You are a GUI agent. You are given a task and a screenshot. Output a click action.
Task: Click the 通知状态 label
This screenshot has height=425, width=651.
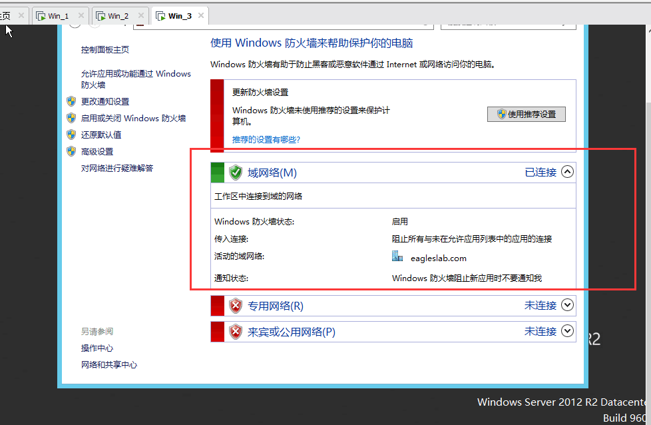point(231,278)
